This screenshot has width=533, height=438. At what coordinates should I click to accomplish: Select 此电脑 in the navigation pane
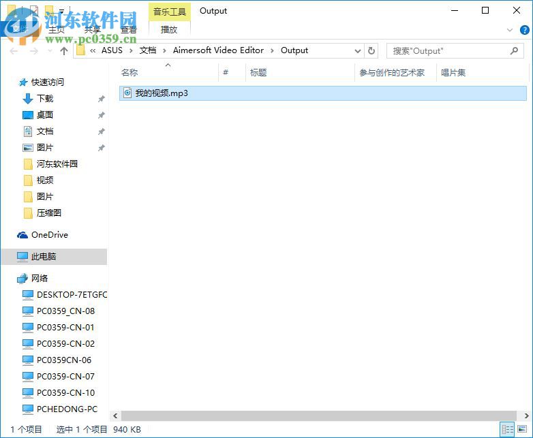click(54, 257)
